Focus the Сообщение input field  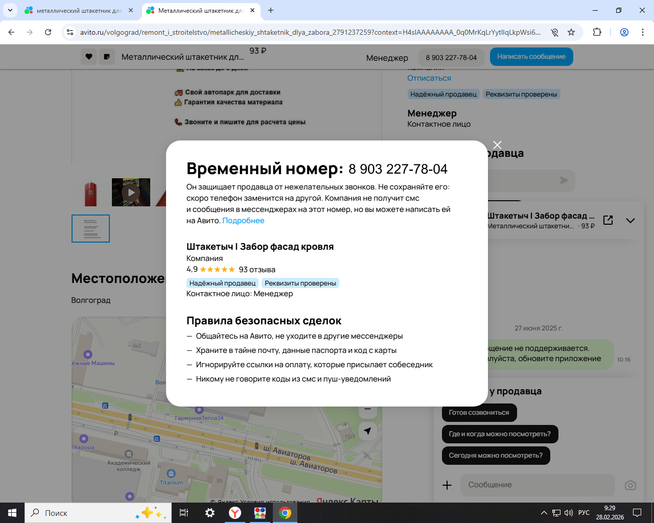coord(538,485)
